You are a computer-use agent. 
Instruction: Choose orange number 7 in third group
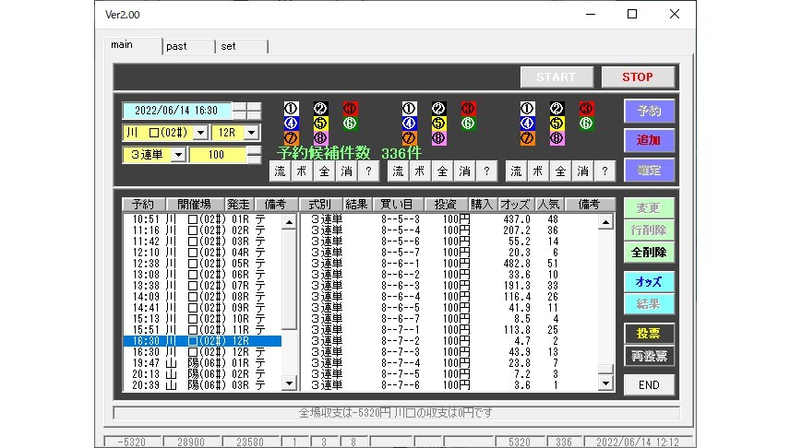coord(527,138)
